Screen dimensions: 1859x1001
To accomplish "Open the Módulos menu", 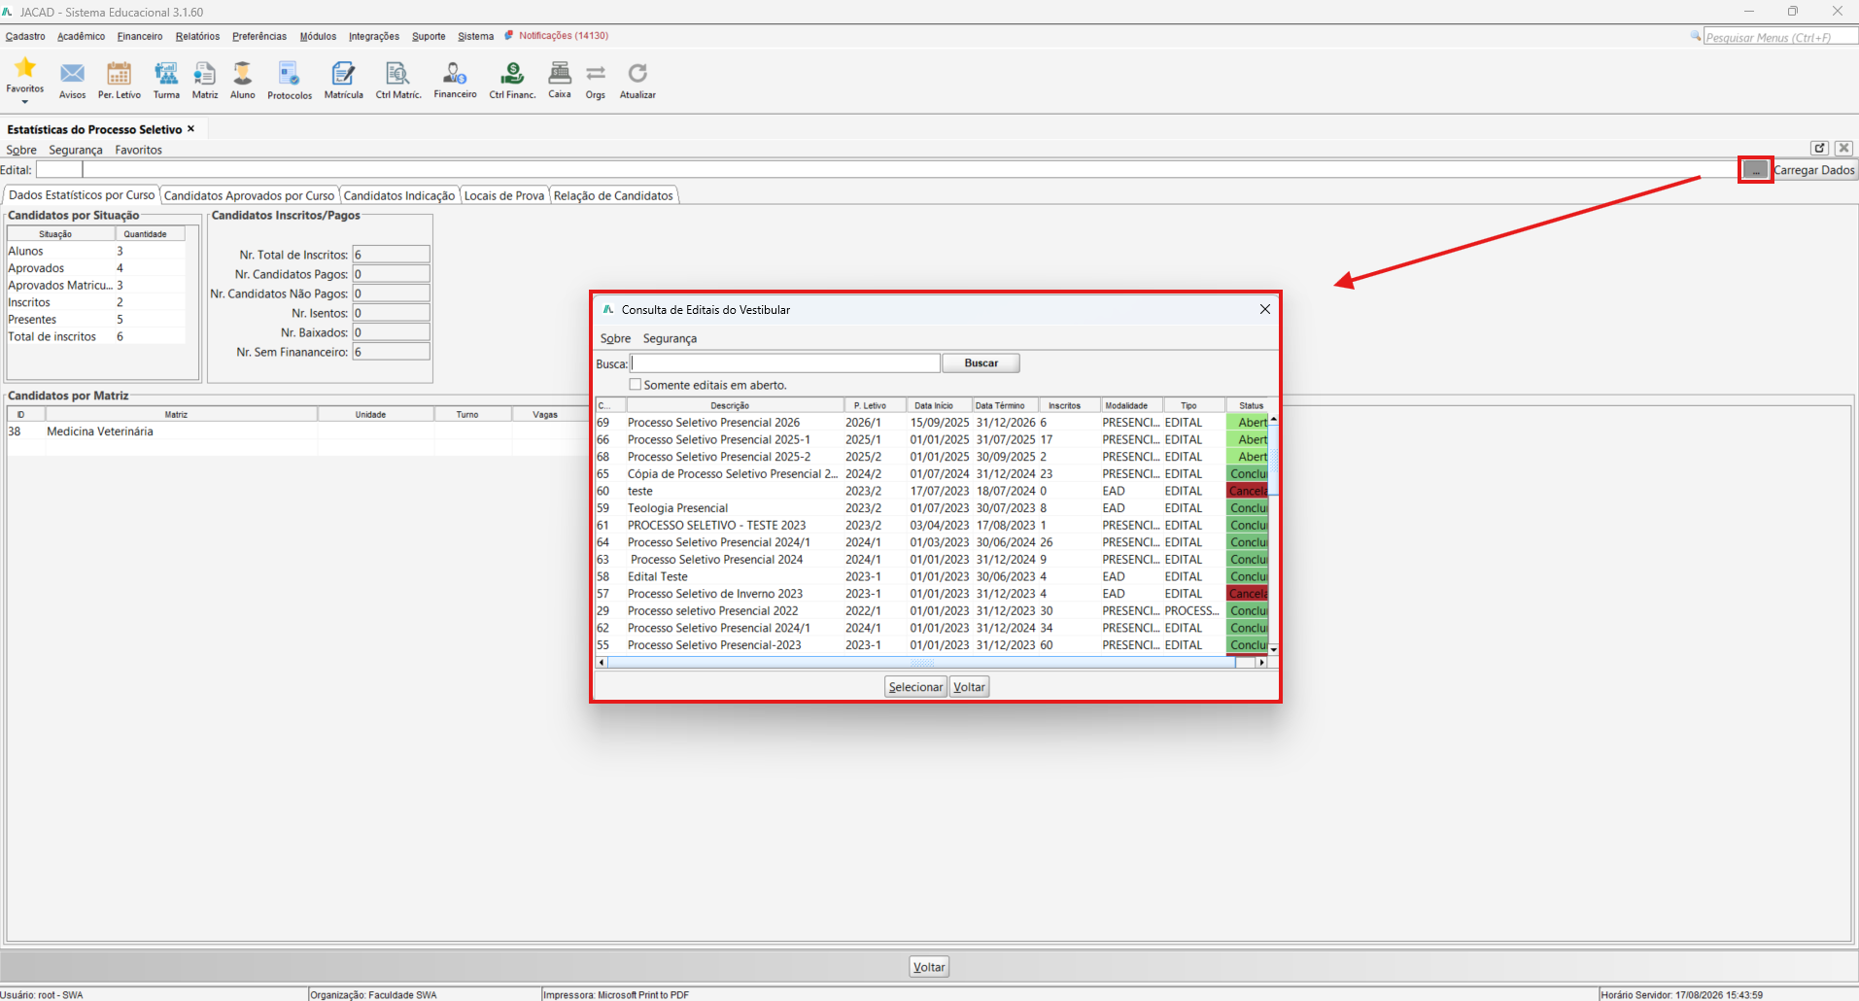I will pyautogui.click(x=318, y=36).
